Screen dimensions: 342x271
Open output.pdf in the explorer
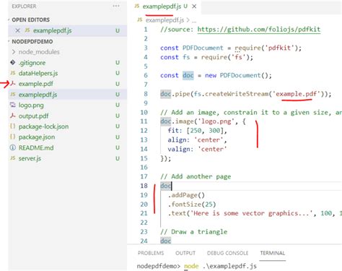tap(33, 116)
